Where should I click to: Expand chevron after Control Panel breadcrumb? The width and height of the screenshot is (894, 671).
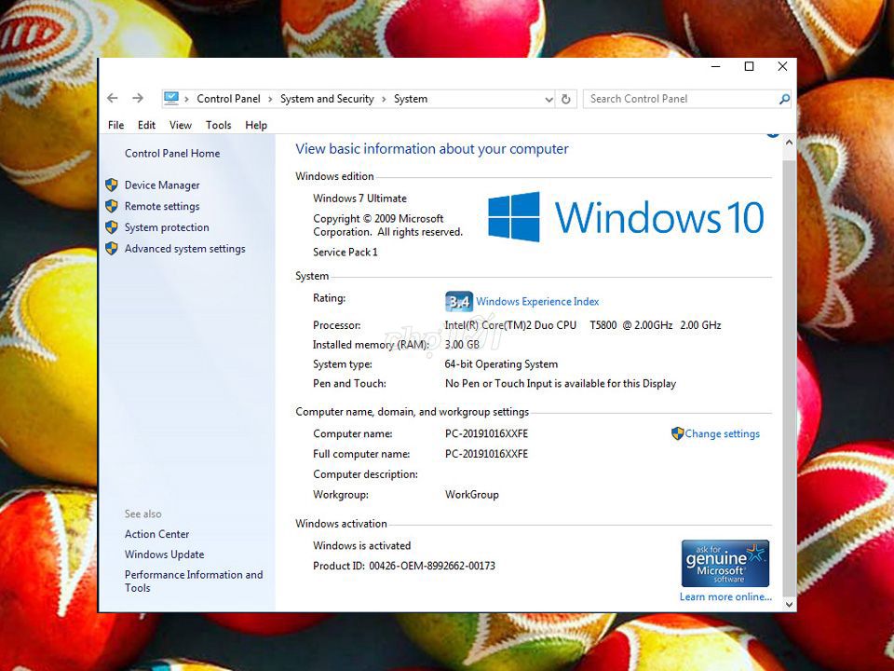coord(270,100)
